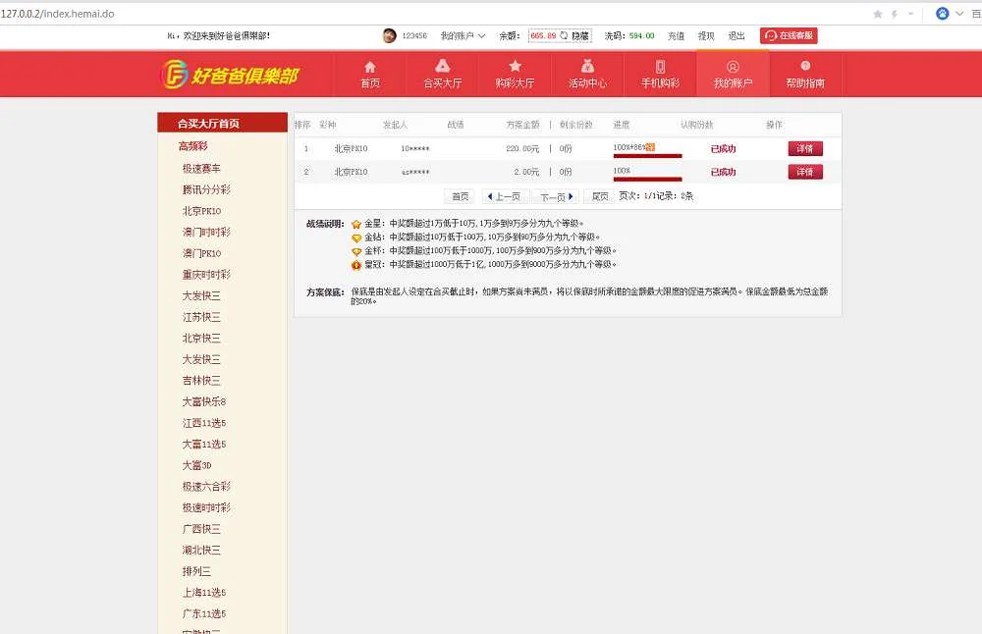The width and height of the screenshot is (982, 634).
Task: Select 重庆时时彩 in the sidebar list
Action: pyautogui.click(x=206, y=275)
